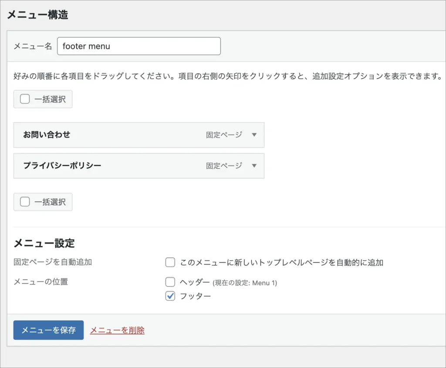Select the お問い合わせ menu item title
446x368 pixels.
[47, 135]
